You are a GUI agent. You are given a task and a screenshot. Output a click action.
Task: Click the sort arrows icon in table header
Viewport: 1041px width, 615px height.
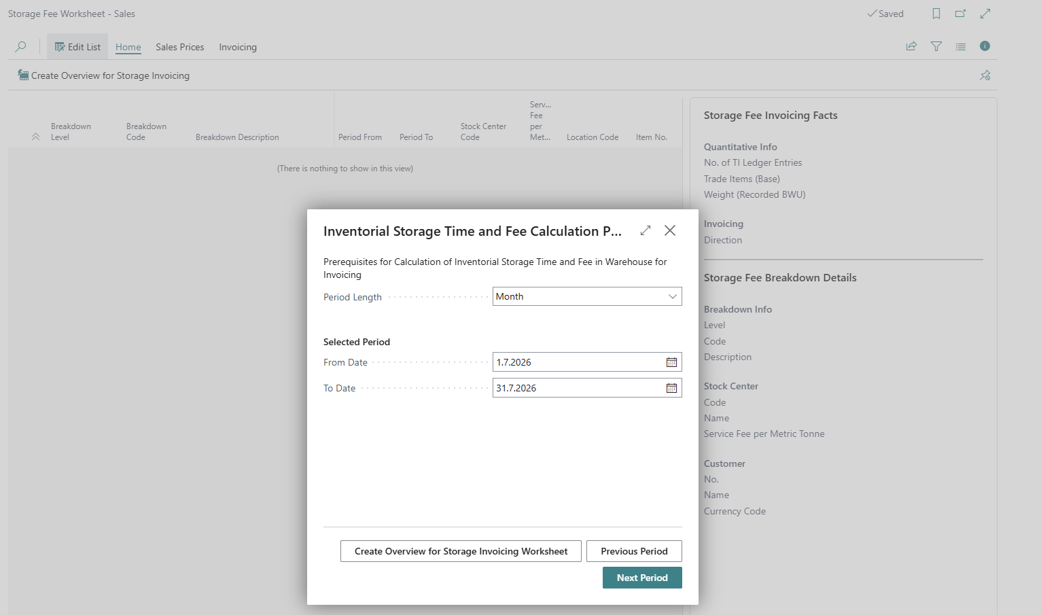(35, 137)
